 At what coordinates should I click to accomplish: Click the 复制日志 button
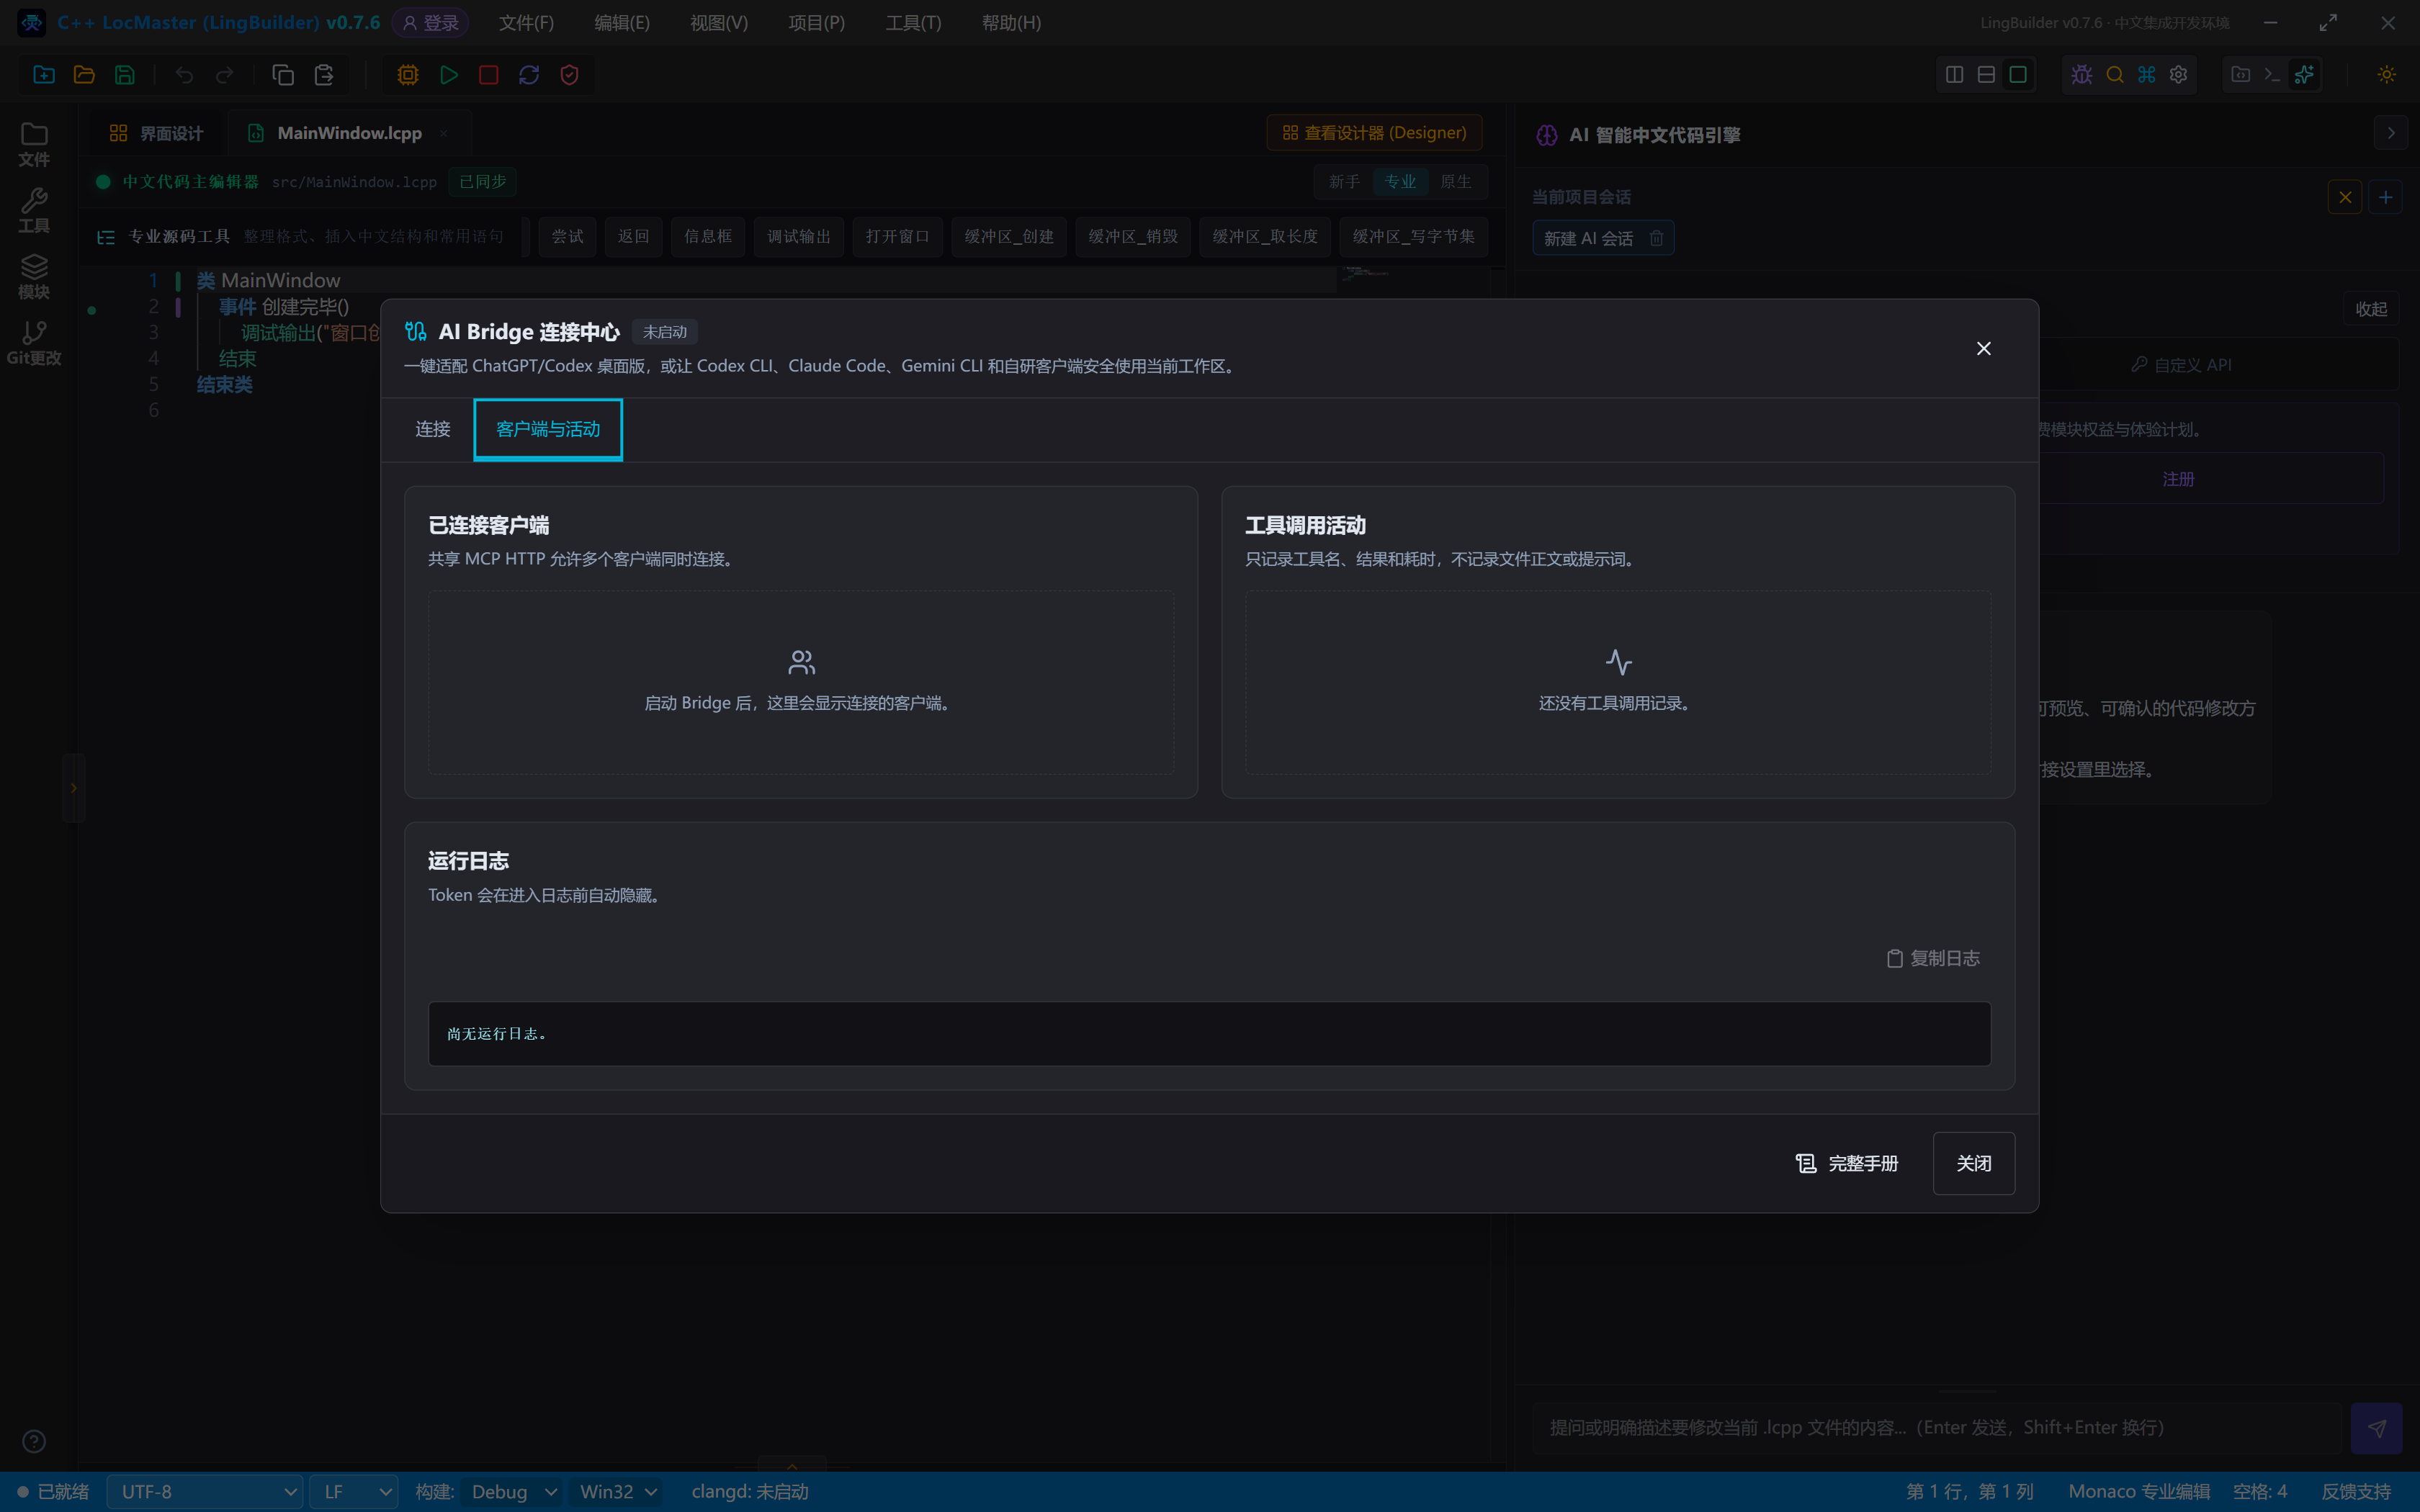click(1933, 958)
